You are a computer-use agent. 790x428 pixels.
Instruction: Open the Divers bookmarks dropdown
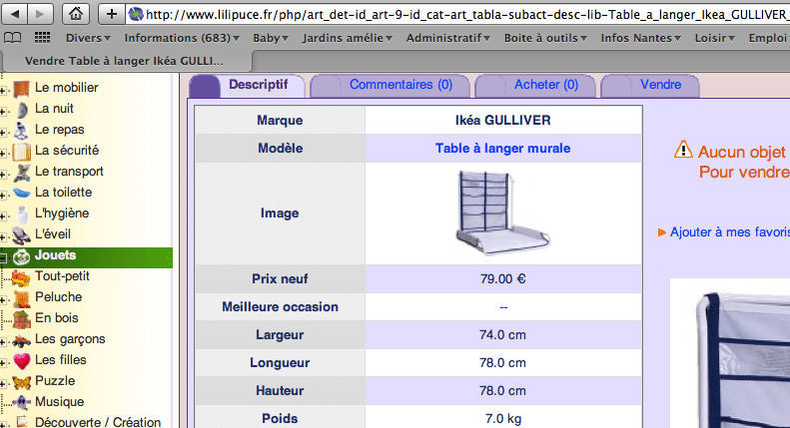(x=88, y=38)
